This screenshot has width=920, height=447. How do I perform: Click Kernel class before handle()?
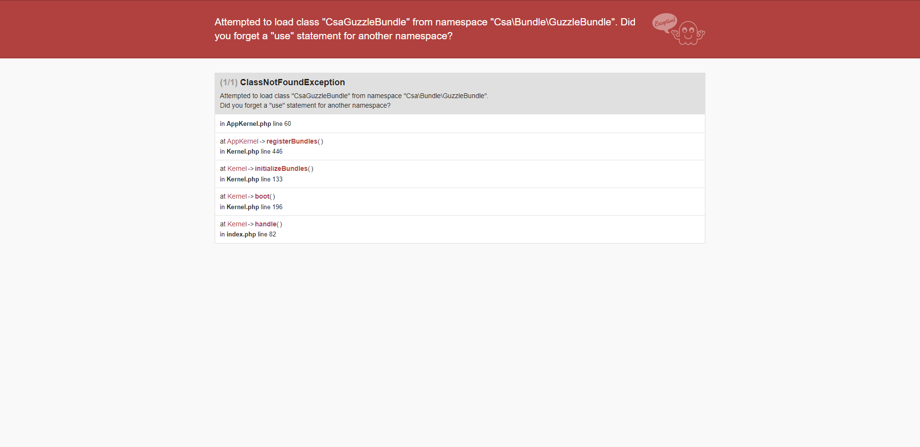[237, 224]
